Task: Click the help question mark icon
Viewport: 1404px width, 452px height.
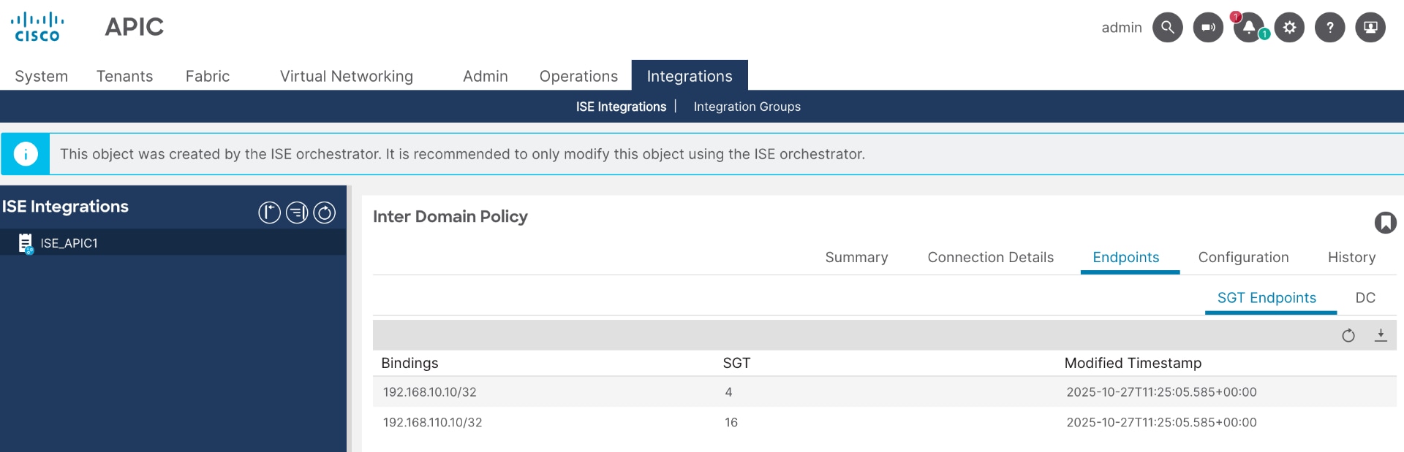Action: 1330,28
